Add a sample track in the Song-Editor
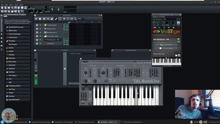 coord(48,19)
